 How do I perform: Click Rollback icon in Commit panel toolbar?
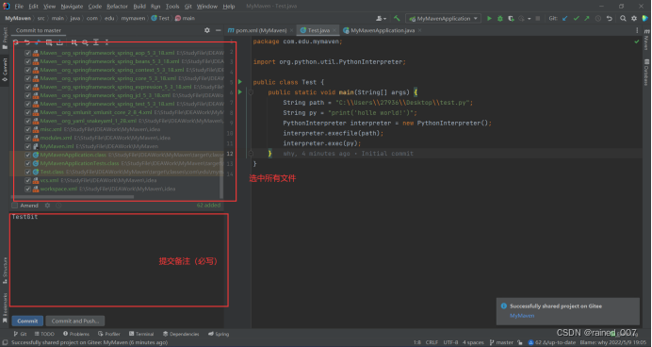pos(27,42)
